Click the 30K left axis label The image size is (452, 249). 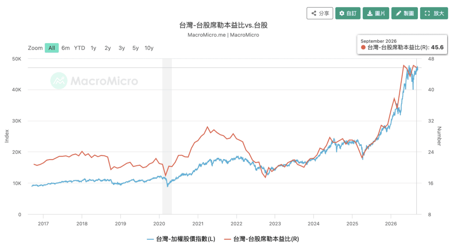[x=17, y=121]
